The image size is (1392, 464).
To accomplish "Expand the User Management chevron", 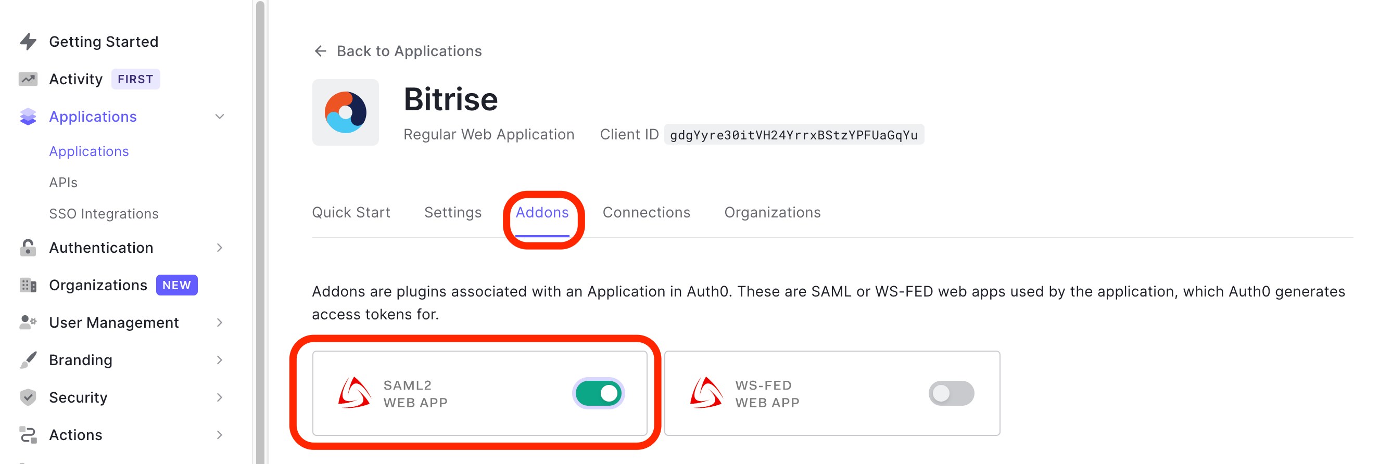I will tap(220, 323).
